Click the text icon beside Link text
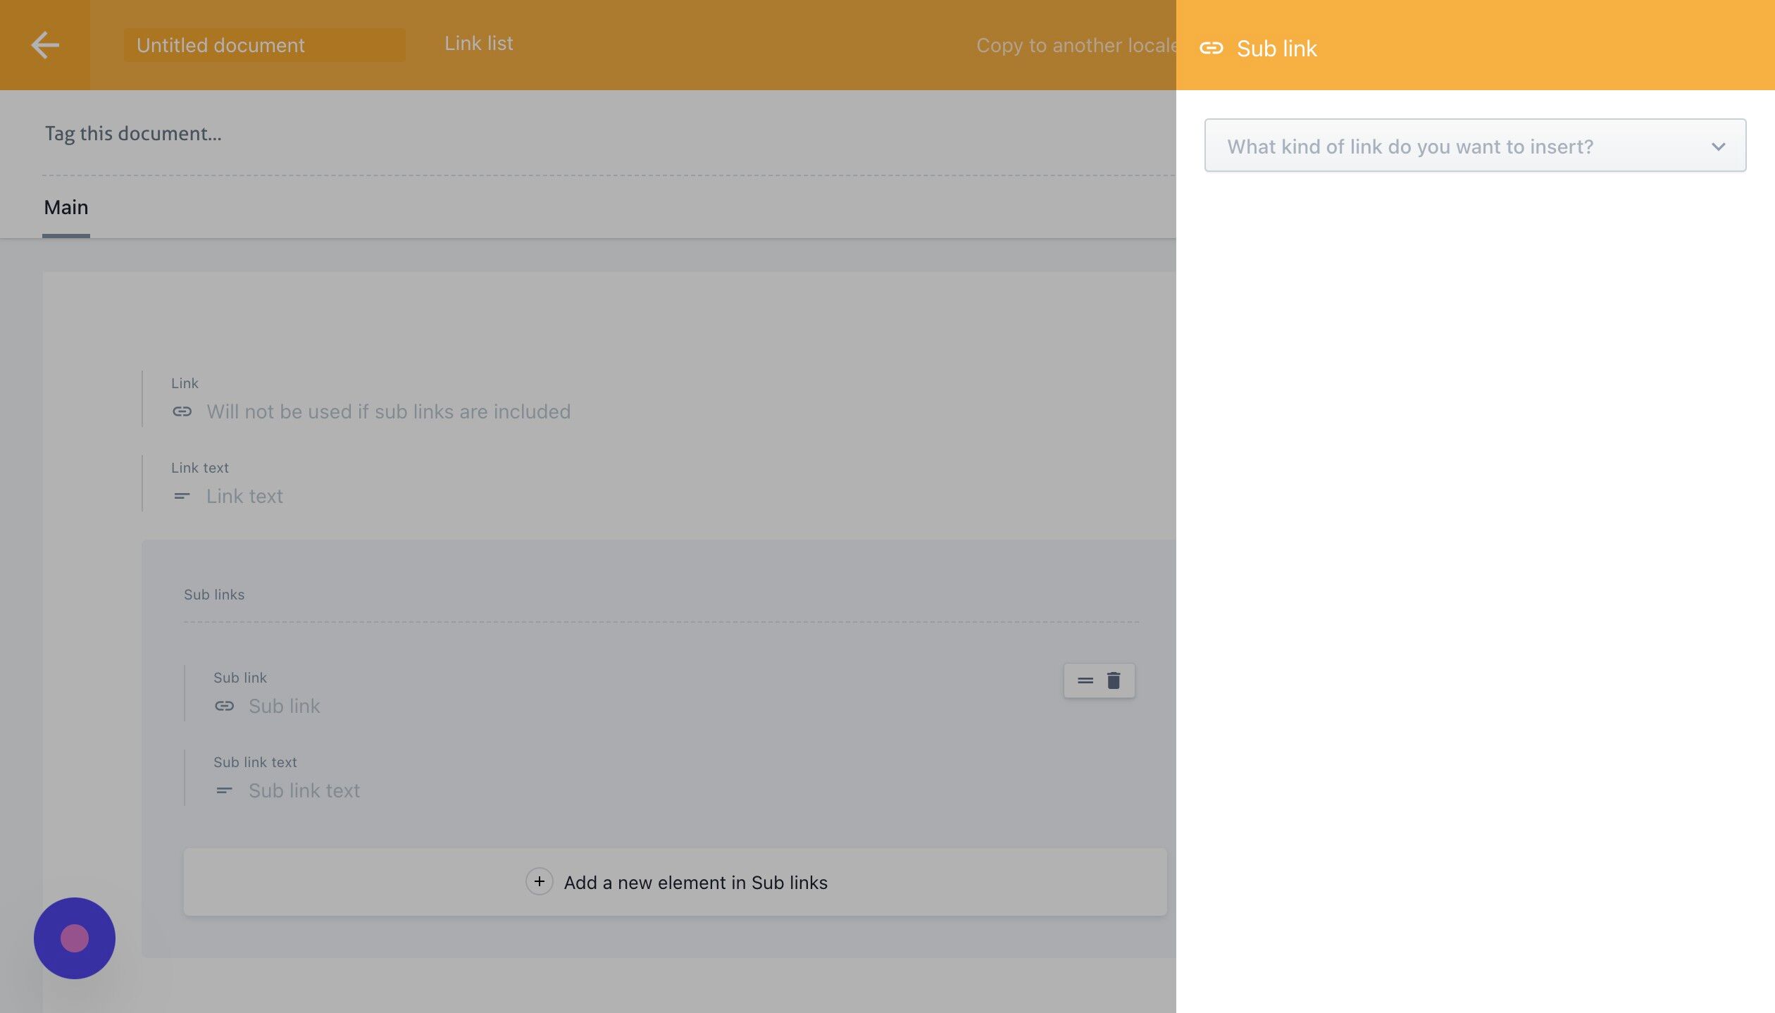 coord(182,496)
